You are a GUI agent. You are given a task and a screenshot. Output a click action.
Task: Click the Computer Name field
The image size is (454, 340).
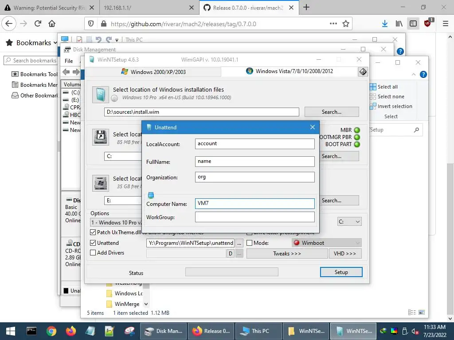(x=255, y=203)
